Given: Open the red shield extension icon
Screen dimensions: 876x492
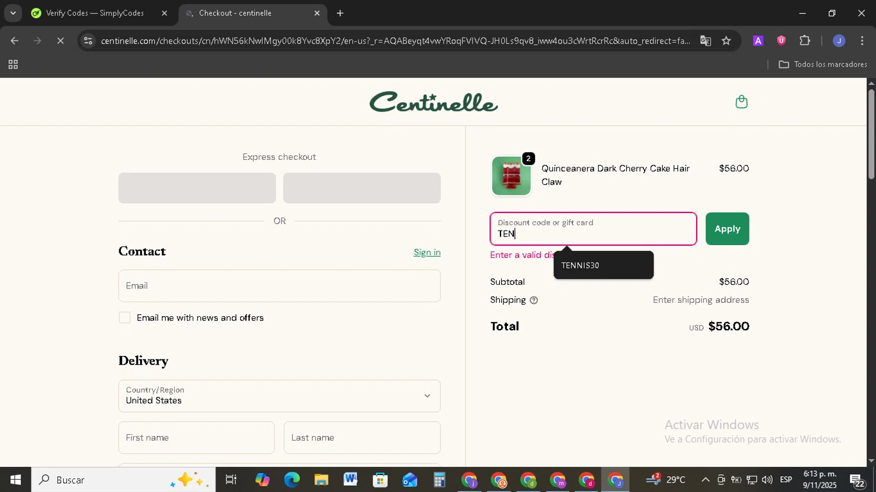Looking at the screenshot, I should (781, 41).
